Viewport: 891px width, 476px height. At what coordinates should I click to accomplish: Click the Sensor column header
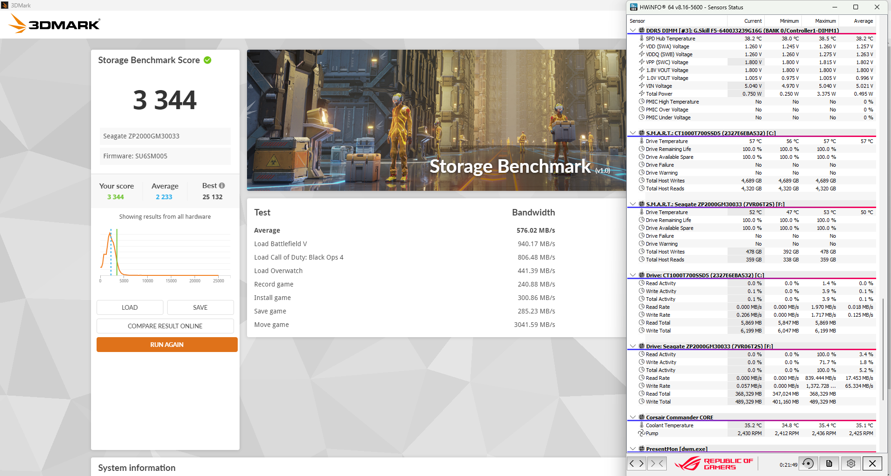(677, 21)
